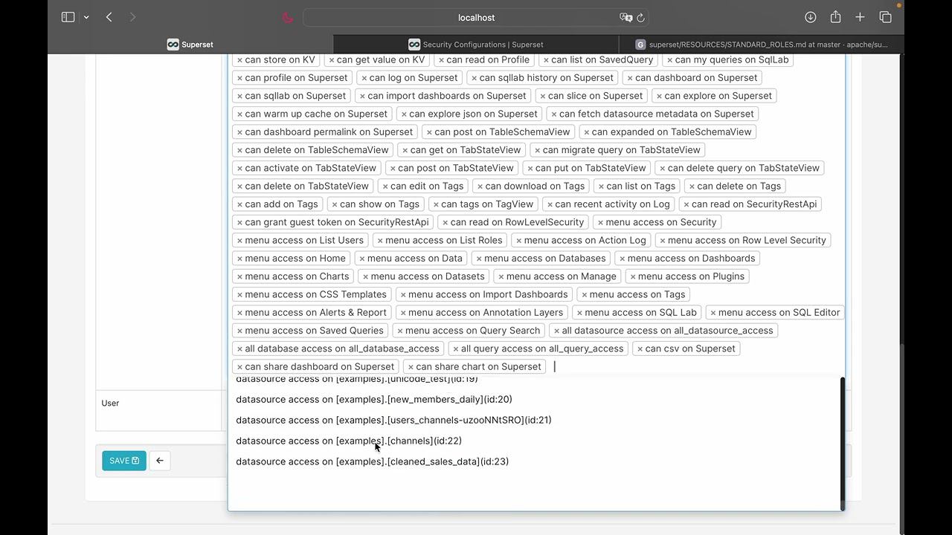Viewport: 952px width, 535px height.
Task: Remove 'menu access on SQL Editor' tag via x
Action: tap(713, 313)
